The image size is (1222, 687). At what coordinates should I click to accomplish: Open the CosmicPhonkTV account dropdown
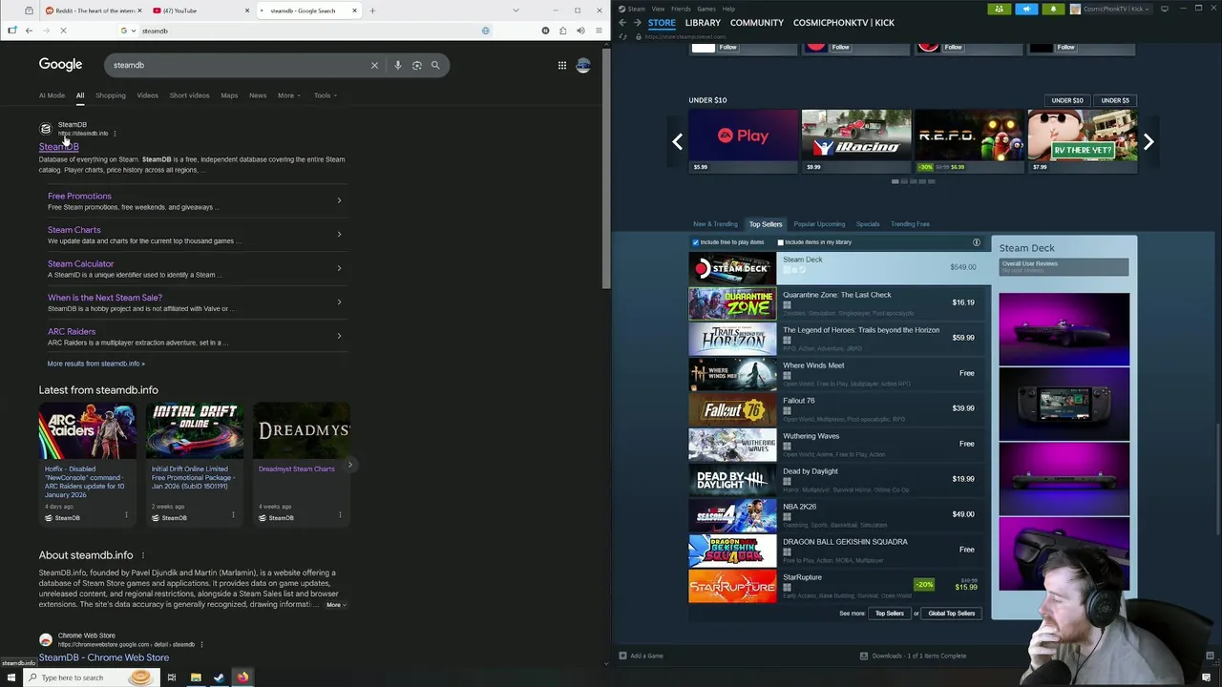coord(1112,9)
